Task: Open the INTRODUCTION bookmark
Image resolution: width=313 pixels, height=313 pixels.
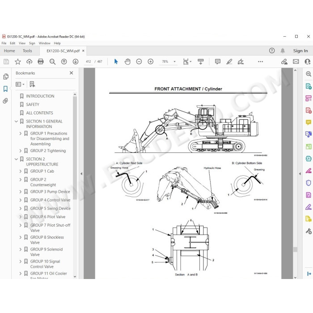Action: tap(40, 96)
